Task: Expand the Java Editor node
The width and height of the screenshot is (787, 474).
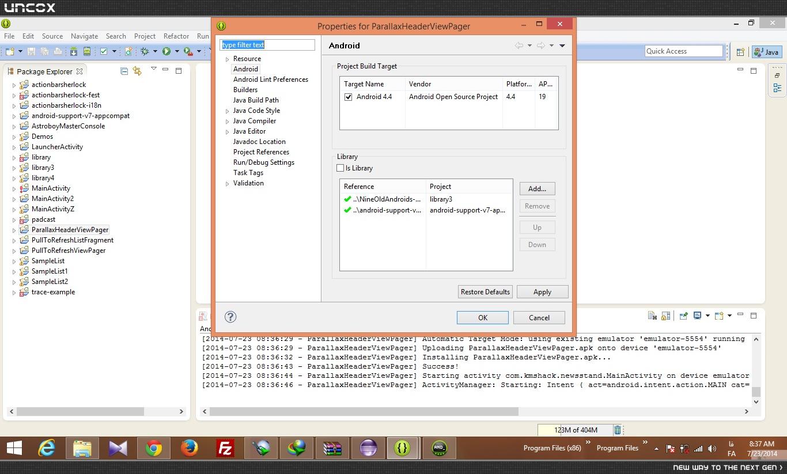Action: click(x=228, y=132)
